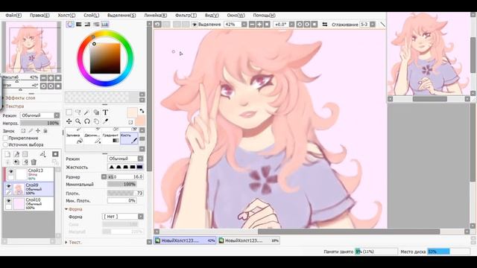Viewport: 477px width, 268px height.
Task: Open the Слой menu
Action: [91, 15]
